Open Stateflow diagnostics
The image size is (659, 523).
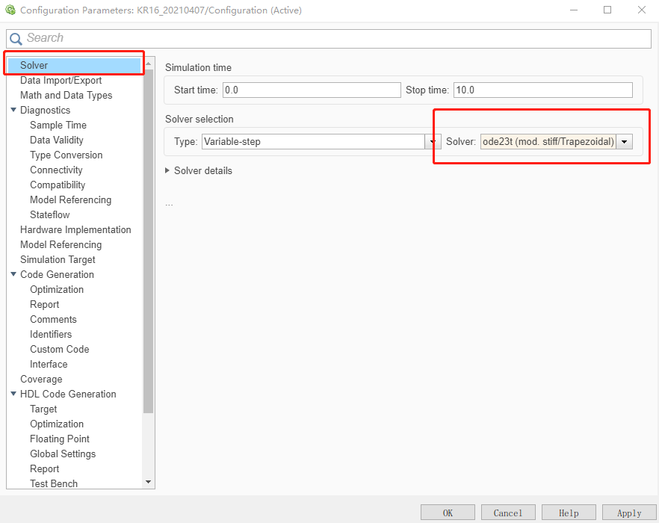49,215
